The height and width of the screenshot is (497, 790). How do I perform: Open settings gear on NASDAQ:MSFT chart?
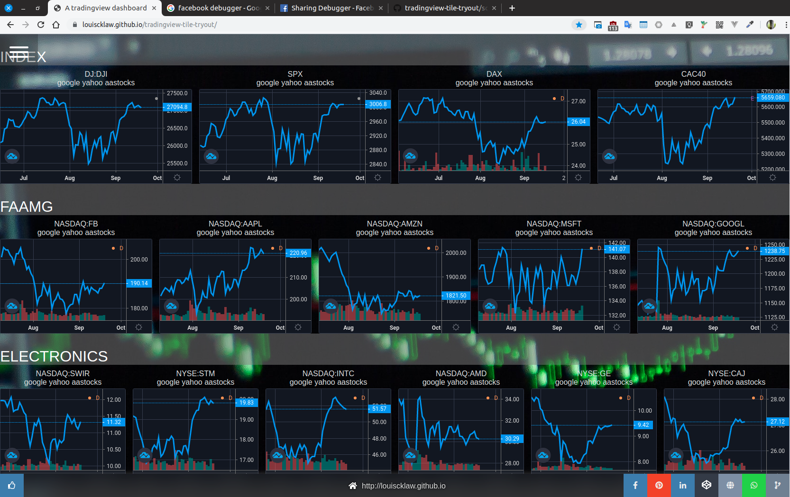(616, 327)
